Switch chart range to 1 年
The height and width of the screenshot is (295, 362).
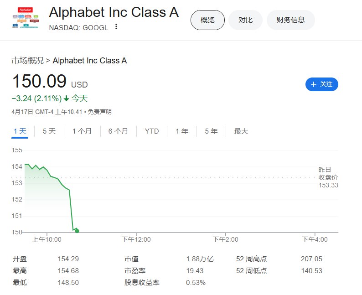182,131
